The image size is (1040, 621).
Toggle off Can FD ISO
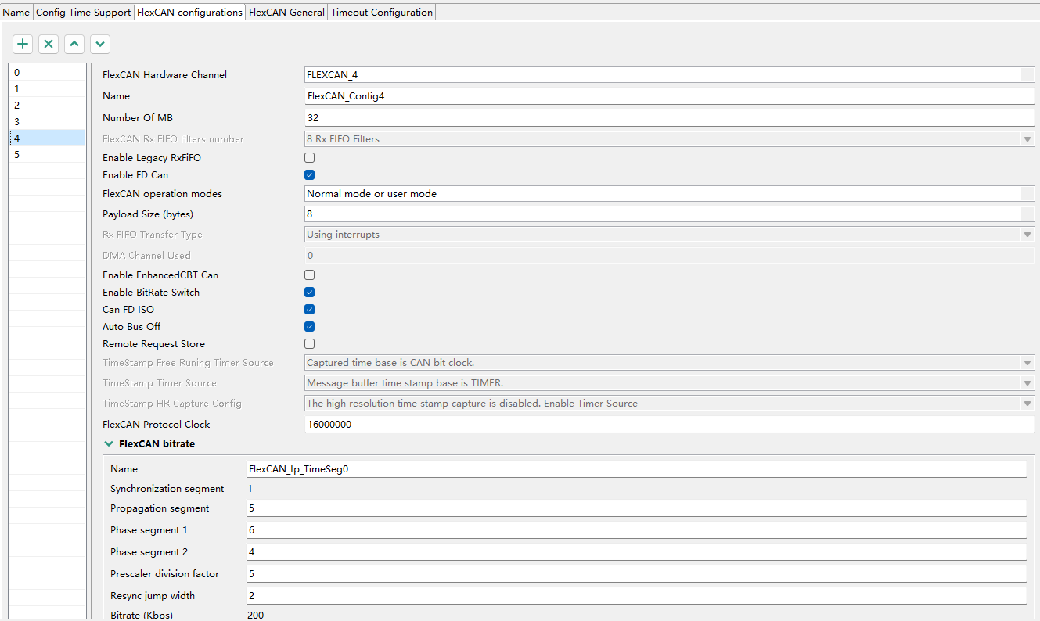(x=309, y=309)
